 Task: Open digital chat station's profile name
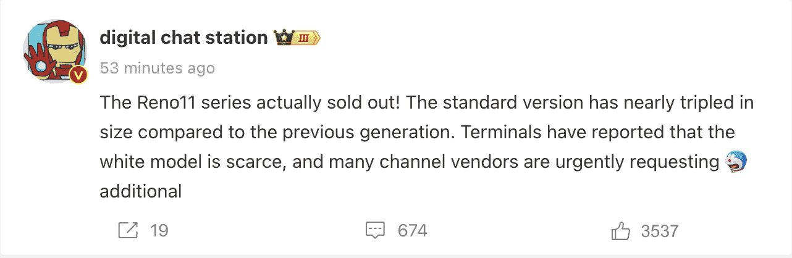[183, 38]
